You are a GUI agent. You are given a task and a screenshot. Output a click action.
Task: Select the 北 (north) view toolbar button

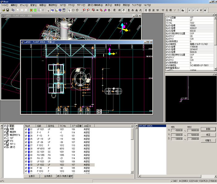[140, 10]
